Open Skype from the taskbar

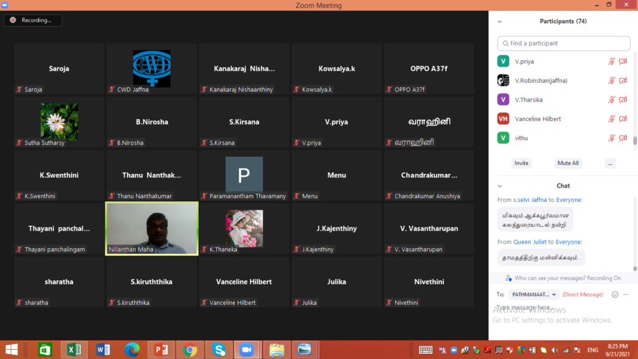click(219, 350)
